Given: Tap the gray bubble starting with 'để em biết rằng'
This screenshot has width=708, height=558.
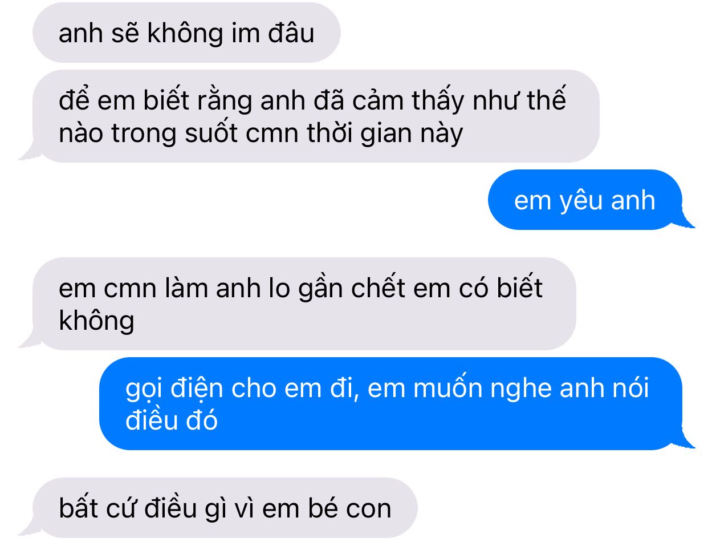Looking at the screenshot, I should (316, 116).
